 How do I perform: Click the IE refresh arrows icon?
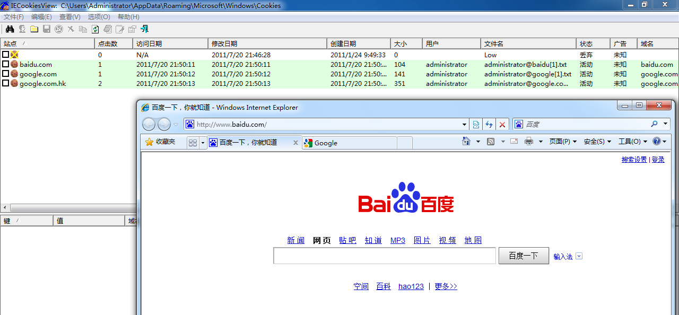(x=489, y=125)
